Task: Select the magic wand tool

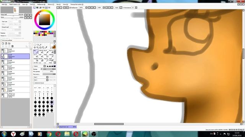Action: coord(41,45)
